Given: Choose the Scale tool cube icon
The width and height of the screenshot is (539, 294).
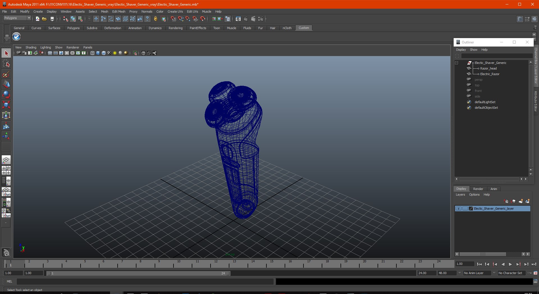Looking at the screenshot, I should point(6,105).
